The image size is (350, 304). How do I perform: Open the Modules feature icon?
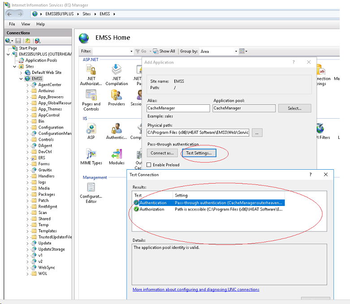(117, 155)
